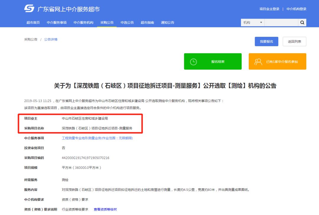Click the 我要报名 button
The width and height of the screenshot is (319, 215).
tap(266, 42)
